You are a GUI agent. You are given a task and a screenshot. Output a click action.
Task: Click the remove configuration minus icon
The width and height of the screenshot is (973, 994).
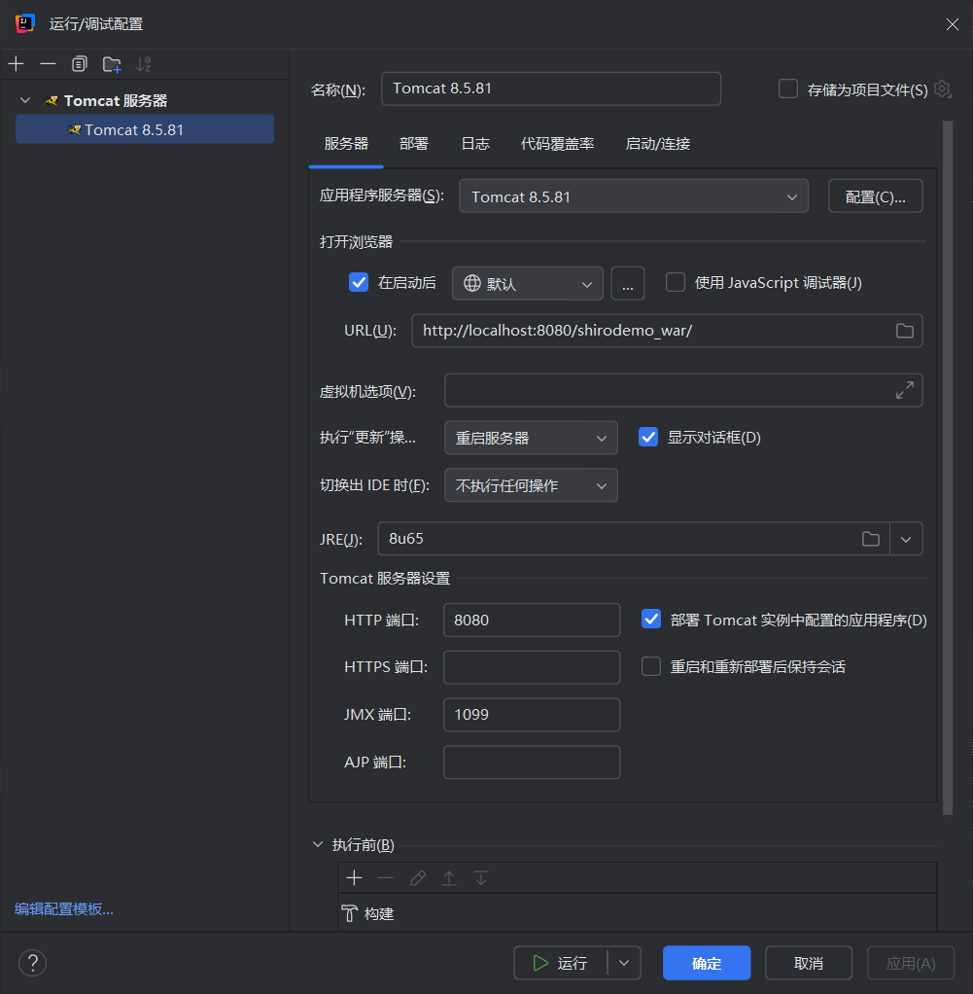coord(48,64)
